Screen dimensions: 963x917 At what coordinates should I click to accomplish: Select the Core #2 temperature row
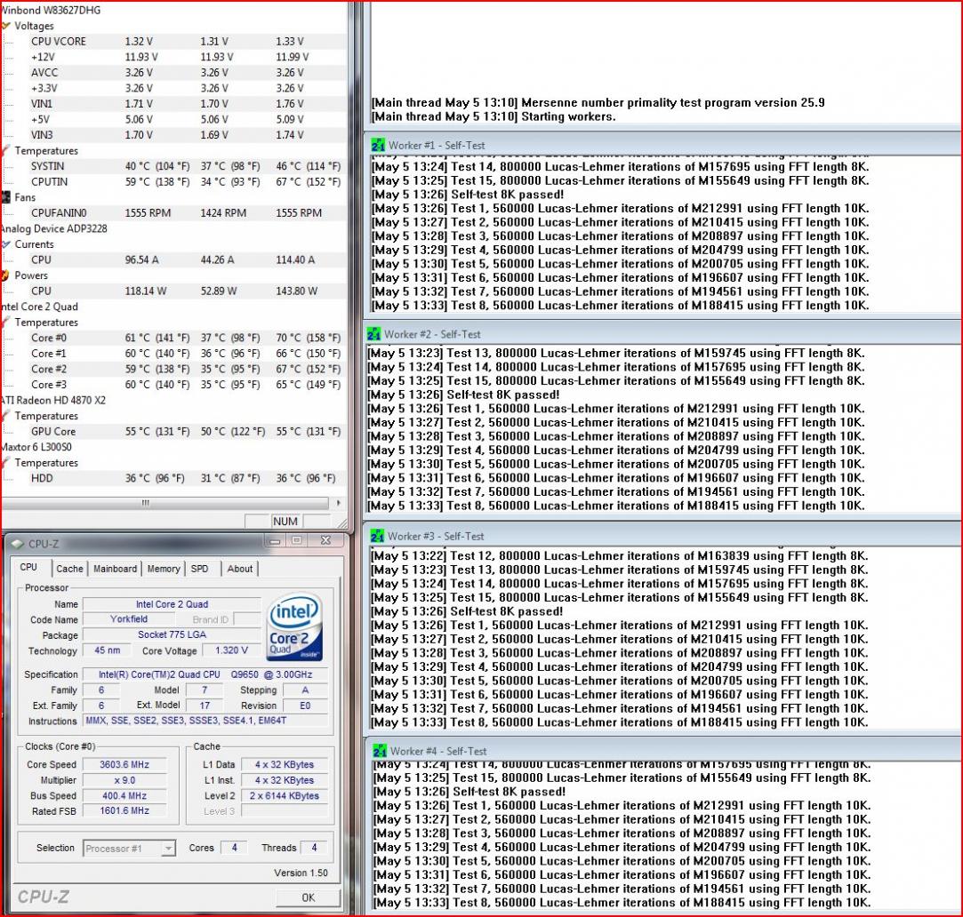[x=188, y=369]
